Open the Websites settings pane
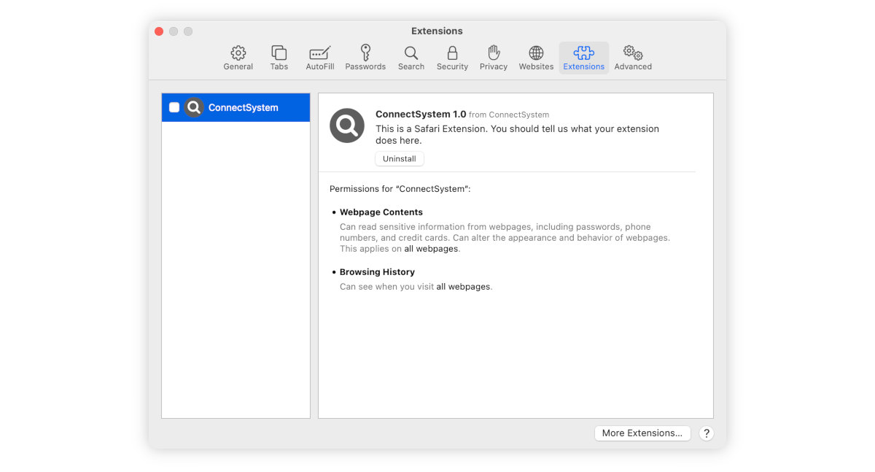The image size is (875, 472). coord(536,57)
